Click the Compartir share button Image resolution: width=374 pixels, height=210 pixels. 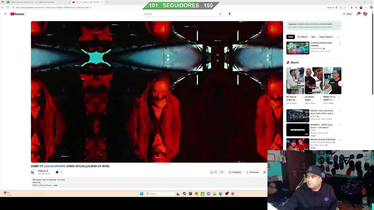pyautogui.click(x=235, y=172)
